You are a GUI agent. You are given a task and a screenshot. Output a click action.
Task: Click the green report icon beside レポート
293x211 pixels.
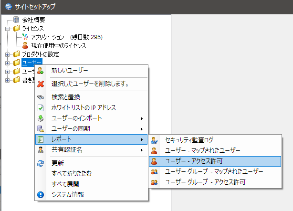click(41, 139)
